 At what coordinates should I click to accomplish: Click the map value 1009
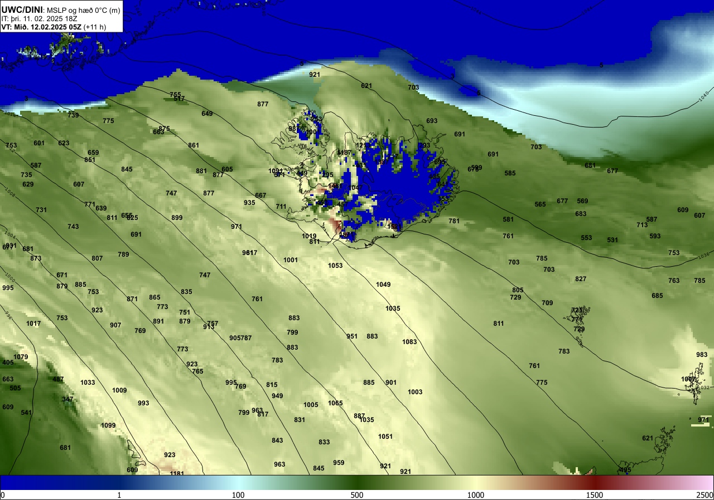(x=119, y=390)
